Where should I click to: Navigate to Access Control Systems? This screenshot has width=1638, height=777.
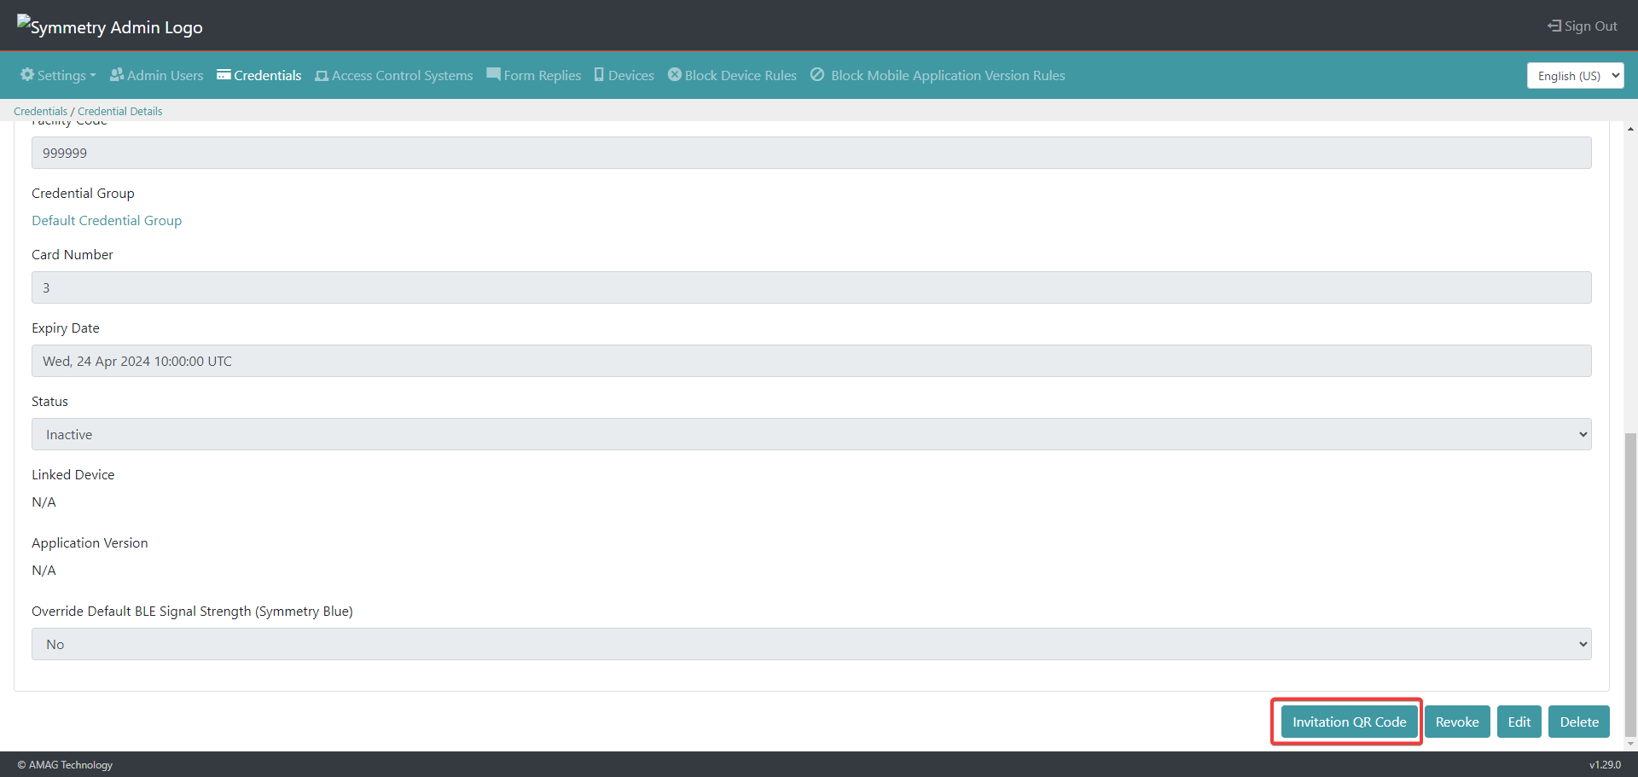[x=394, y=75]
